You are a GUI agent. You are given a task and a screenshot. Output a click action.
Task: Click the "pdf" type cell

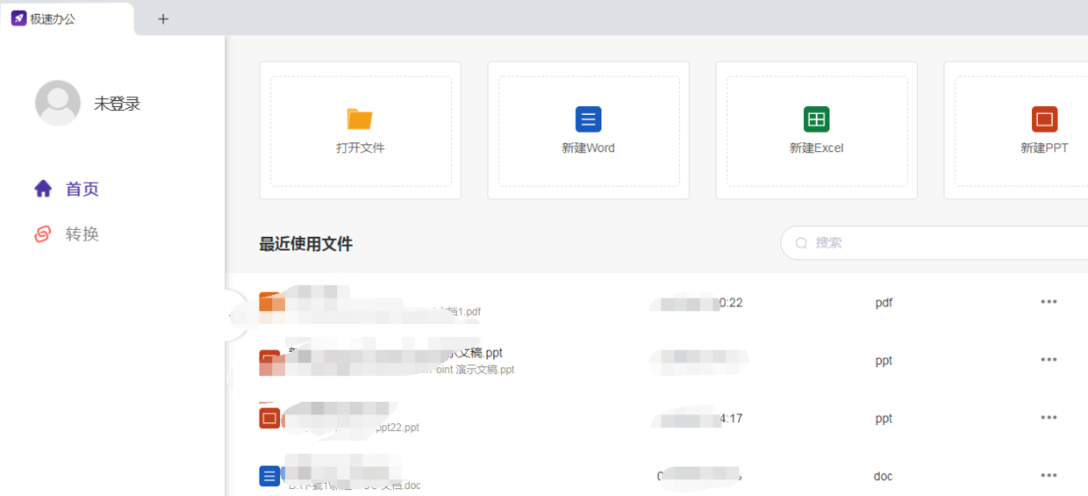point(884,303)
